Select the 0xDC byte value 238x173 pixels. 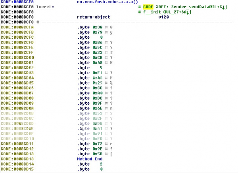tap(97, 98)
